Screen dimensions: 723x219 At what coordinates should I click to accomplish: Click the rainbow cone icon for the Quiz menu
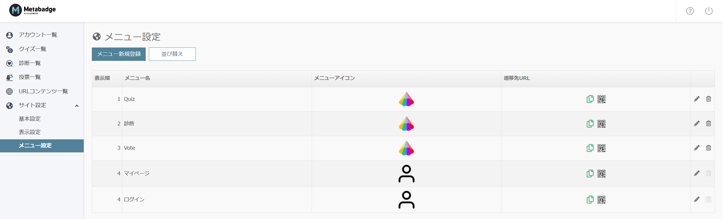click(x=407, y=99)
